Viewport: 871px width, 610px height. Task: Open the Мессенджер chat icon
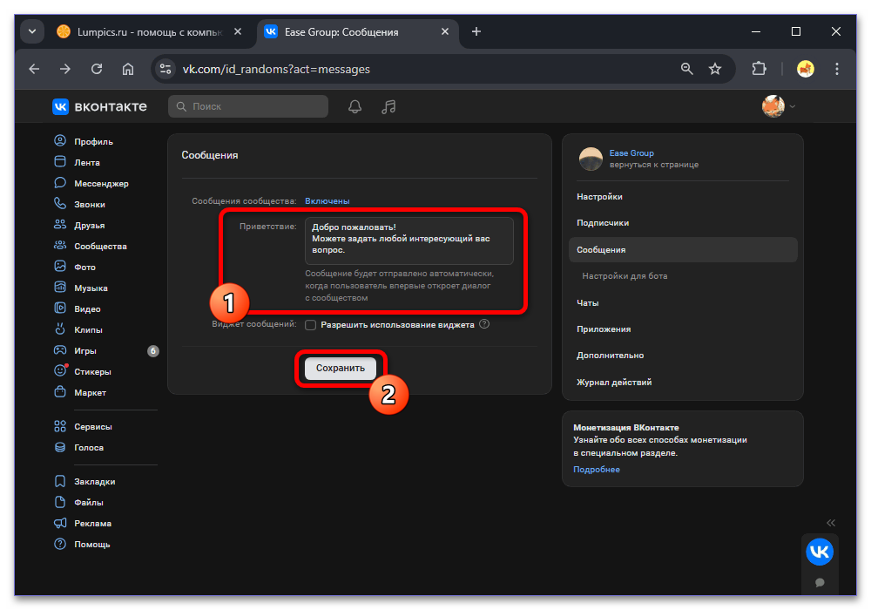point(60,183)
